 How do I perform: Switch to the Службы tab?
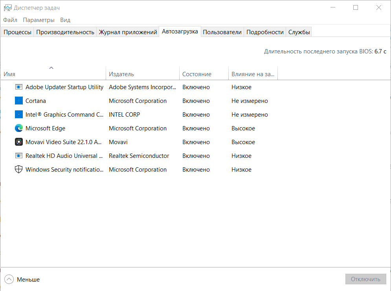point(299,32)
